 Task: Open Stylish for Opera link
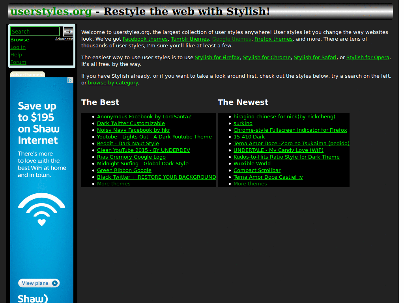pyautogui.click(x=368, y=58)
